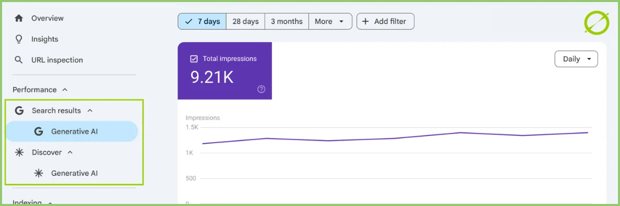Screen dimensions: 620x206
Task: Select the 7 days range
Action: (x=202, y=21)
